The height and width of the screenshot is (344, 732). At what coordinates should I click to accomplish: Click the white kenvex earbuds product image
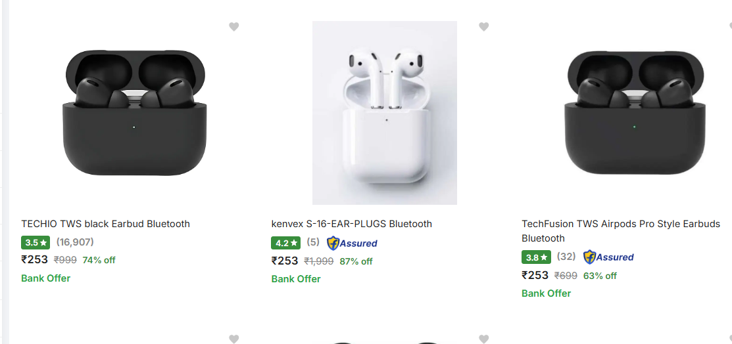(384, 113)
